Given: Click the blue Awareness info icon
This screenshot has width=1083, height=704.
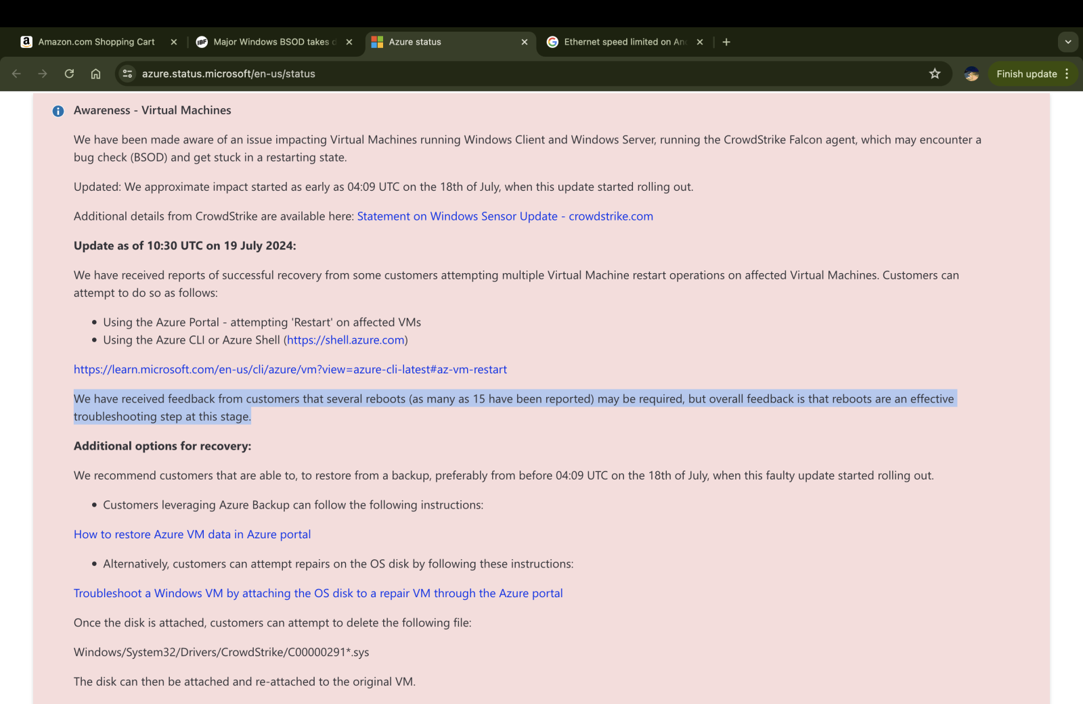Looking at the screenshot, I should (x=58, y=111).
